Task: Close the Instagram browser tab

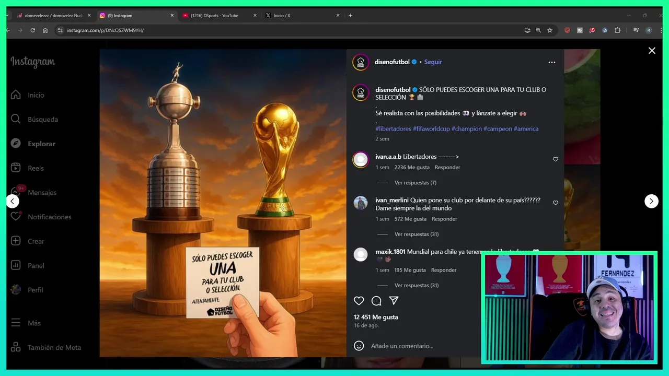Action: tap(172, 16)
